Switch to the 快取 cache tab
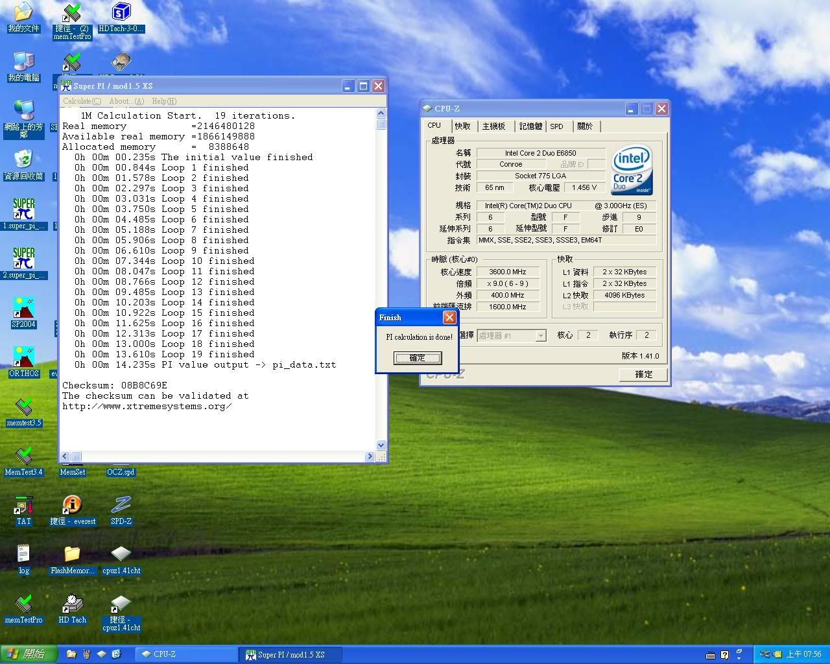 [463, 126]
